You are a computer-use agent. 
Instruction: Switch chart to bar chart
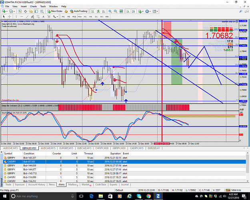[93, 11]
